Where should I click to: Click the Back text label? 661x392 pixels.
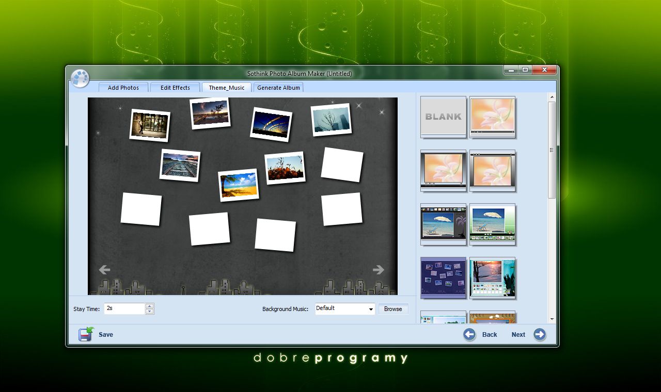click(x=490, y=335)
